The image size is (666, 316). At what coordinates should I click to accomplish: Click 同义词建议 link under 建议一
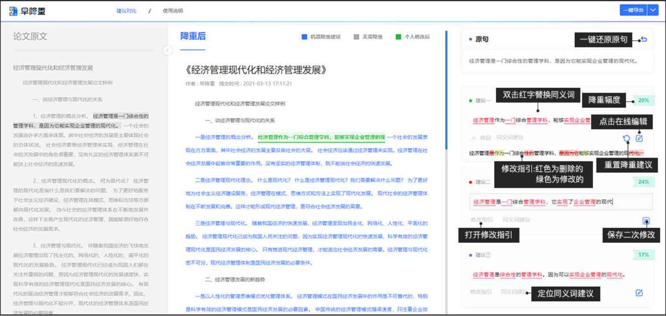click(510, 138)
